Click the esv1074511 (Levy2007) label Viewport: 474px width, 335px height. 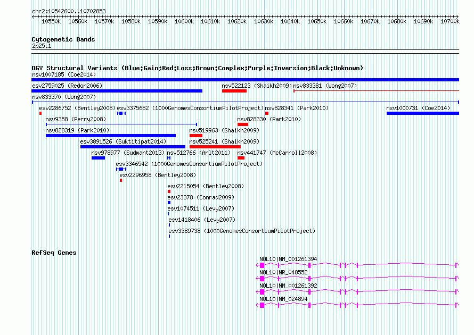click(x=201, y=208)
